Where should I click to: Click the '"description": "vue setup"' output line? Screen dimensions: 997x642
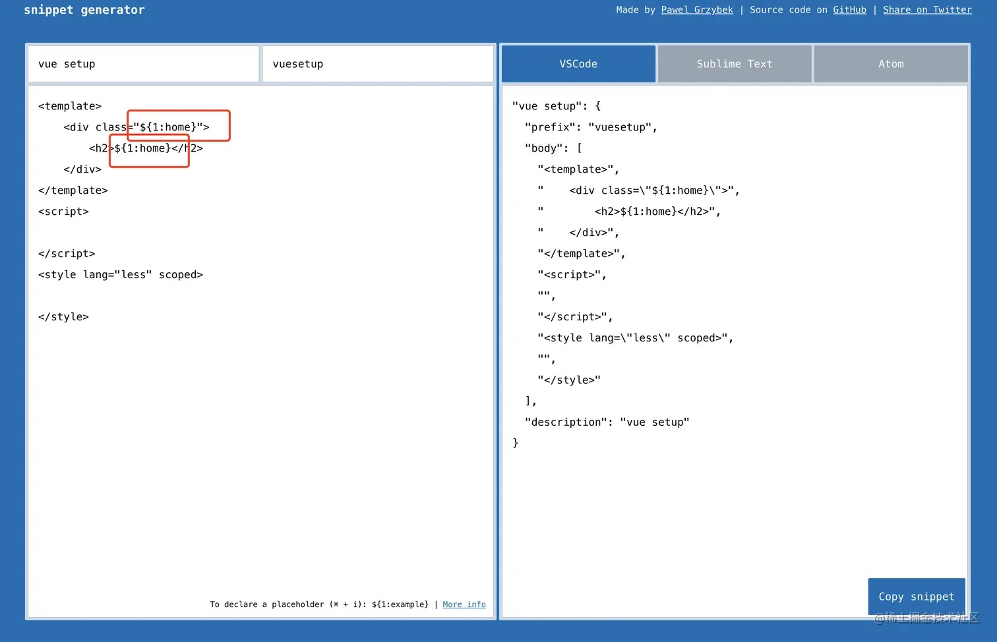(607, 423)
